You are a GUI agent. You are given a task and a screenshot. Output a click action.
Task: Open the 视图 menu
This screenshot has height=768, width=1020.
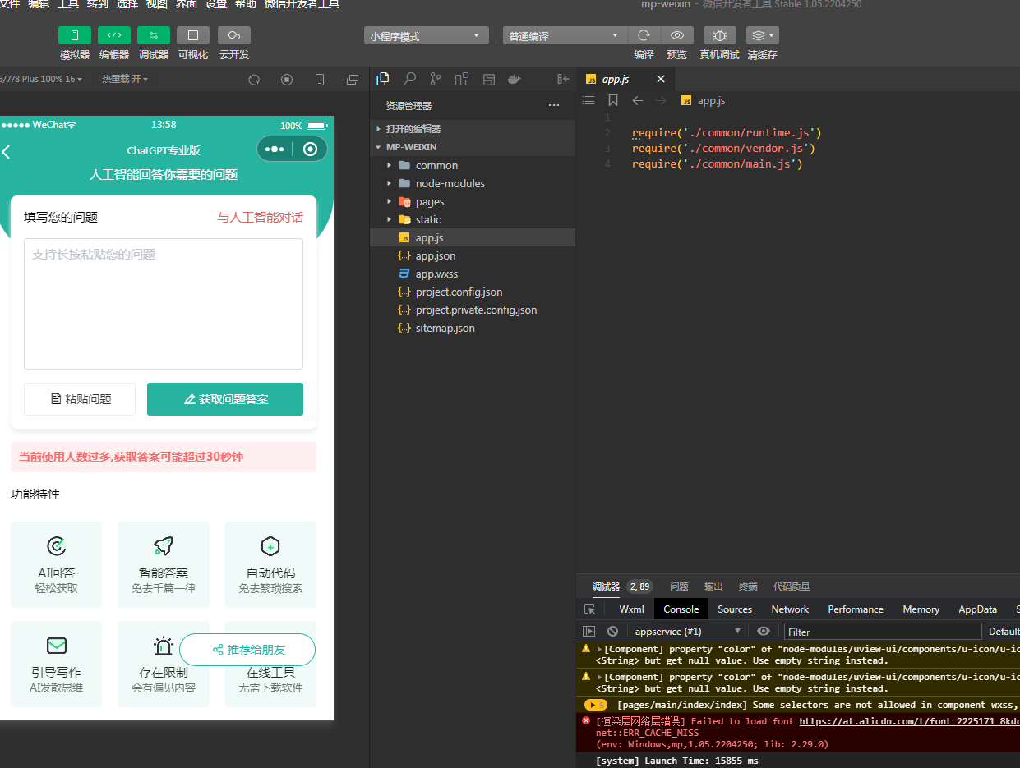[157, 4]
